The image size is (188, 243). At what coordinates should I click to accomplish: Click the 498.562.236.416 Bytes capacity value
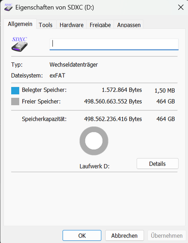[113, 119]
